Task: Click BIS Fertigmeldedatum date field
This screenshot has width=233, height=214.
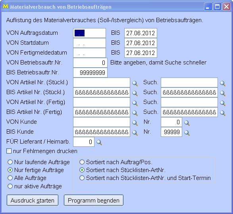Action: click(141, 53)
